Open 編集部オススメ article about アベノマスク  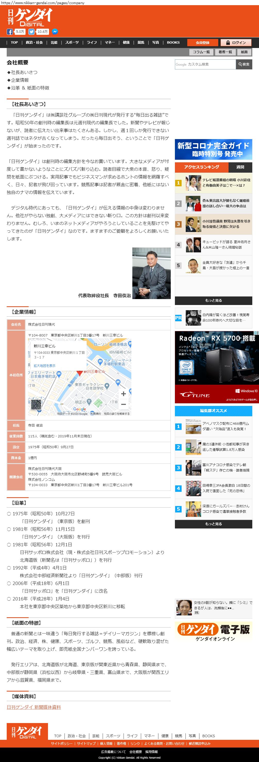tap(213, 427)
